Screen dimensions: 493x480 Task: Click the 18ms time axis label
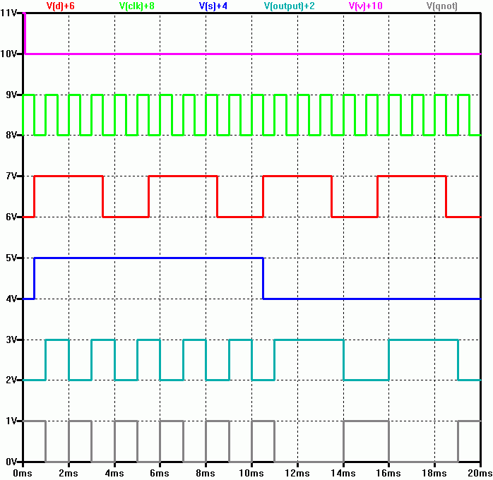(434, 473)
